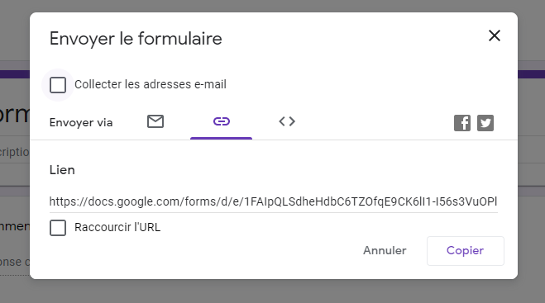Click the form URL link field
545x303 pixels.
tap(274, 201)
